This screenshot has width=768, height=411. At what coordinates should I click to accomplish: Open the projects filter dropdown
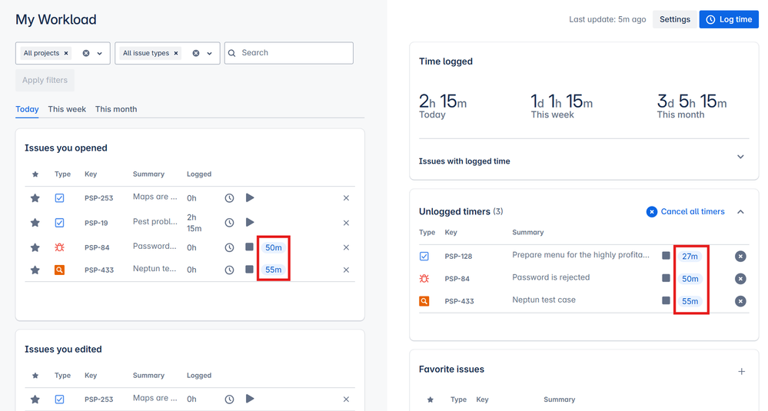100,53
